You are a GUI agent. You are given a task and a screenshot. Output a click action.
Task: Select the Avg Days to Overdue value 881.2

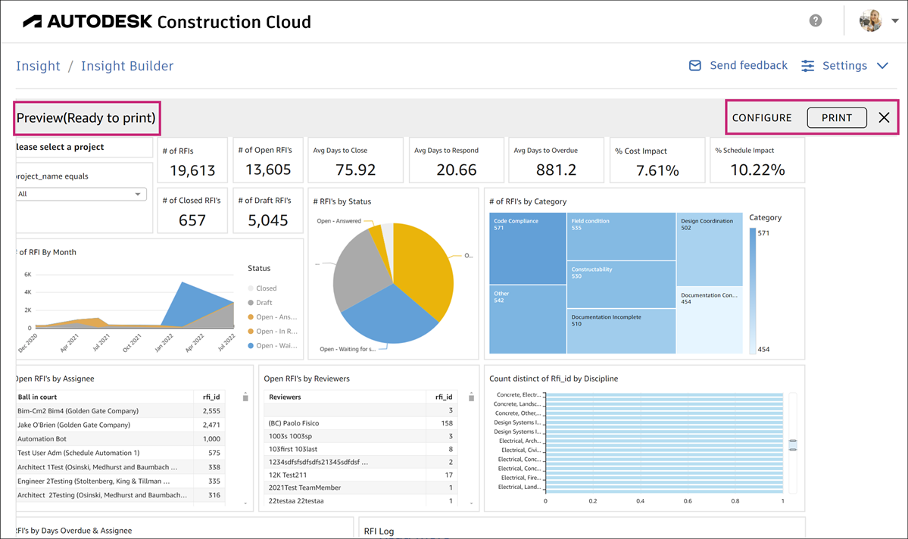point(556,170)
